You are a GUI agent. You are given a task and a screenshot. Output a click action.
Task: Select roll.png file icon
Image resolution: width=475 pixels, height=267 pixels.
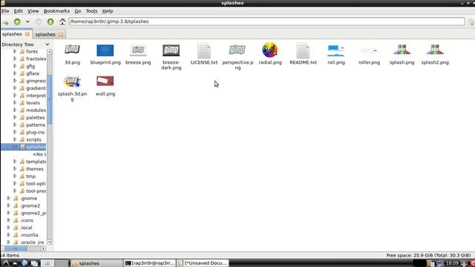[336, 50]
